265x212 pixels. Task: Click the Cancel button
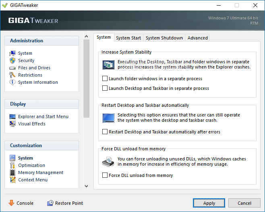point(244,203)
